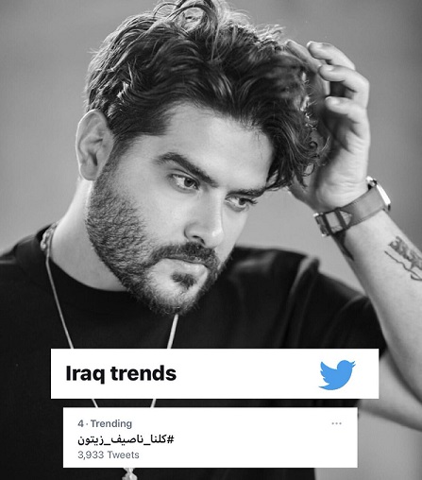This screenshot has height=480, width=422.
Task: Open the Arabic hashtag #كلنا_ناصيف_زيتون trend
Action: coord(126,439)
